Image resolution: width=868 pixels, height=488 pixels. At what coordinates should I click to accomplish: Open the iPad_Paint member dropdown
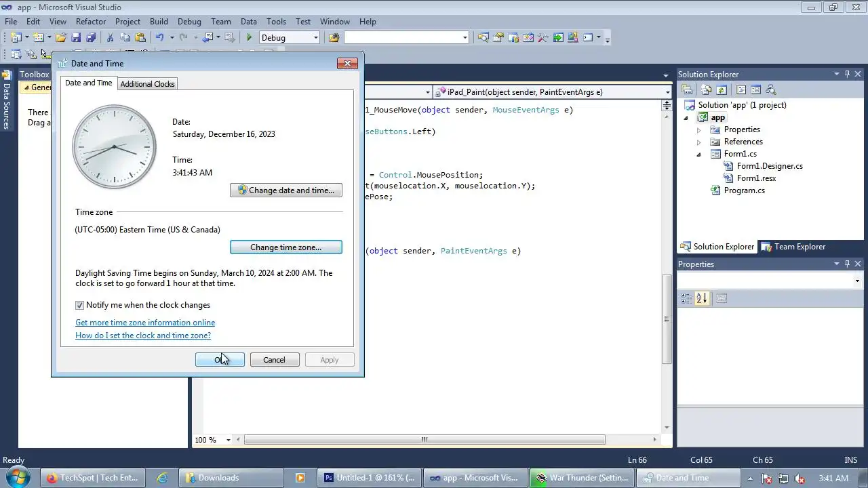(x=667, y=92)
